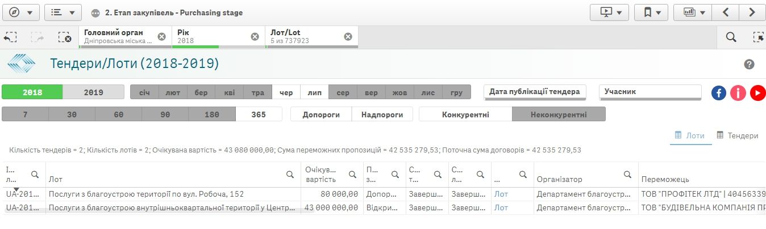Viewport: 766px width, 229px height.
Task: Open the storytelling presentation dropdown
Action: click(x=610, y=12)
